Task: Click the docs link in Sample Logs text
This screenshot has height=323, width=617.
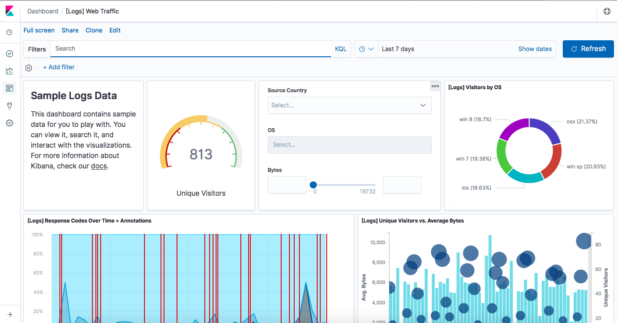Action: [x=99, y=166]
